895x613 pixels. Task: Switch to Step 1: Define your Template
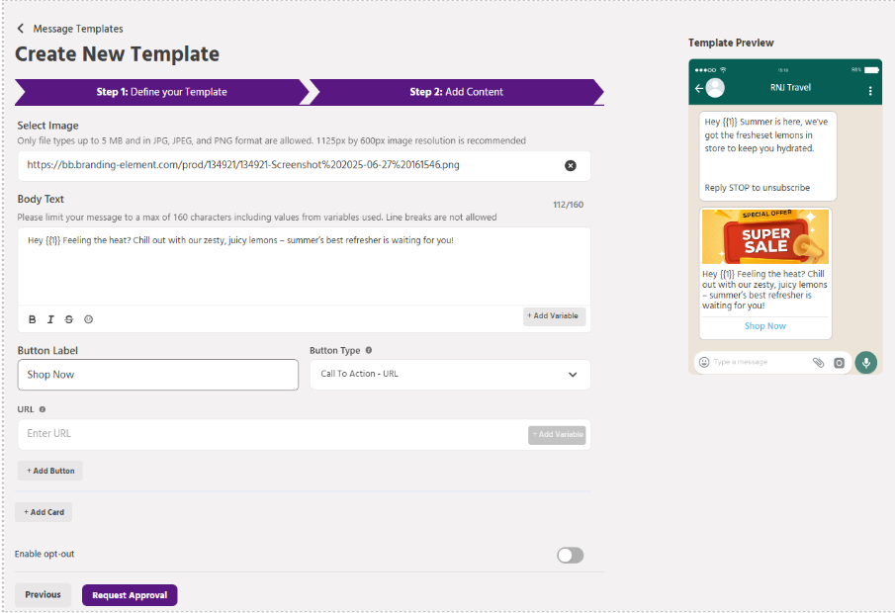161,92
